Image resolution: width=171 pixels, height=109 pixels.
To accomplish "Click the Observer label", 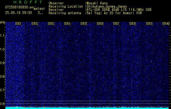I will pos(56,3).
